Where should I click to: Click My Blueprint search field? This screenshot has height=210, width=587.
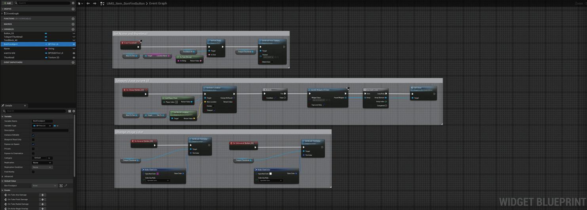coord(42,3)
